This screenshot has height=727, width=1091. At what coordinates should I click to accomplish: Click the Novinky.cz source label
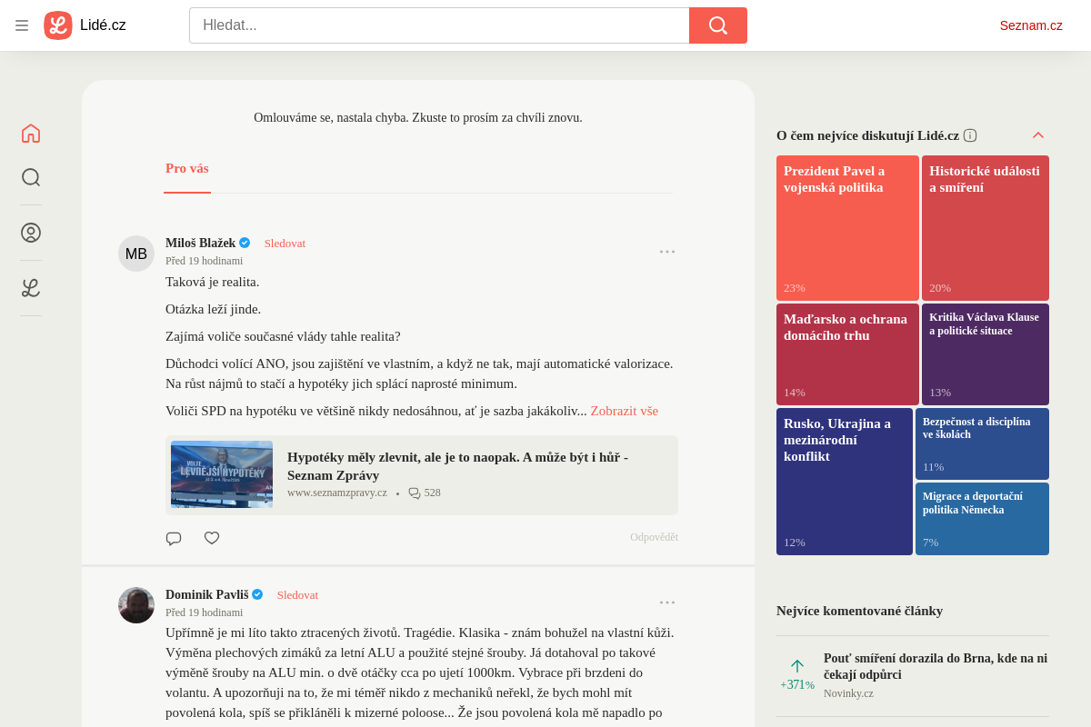tap(848, 693)
